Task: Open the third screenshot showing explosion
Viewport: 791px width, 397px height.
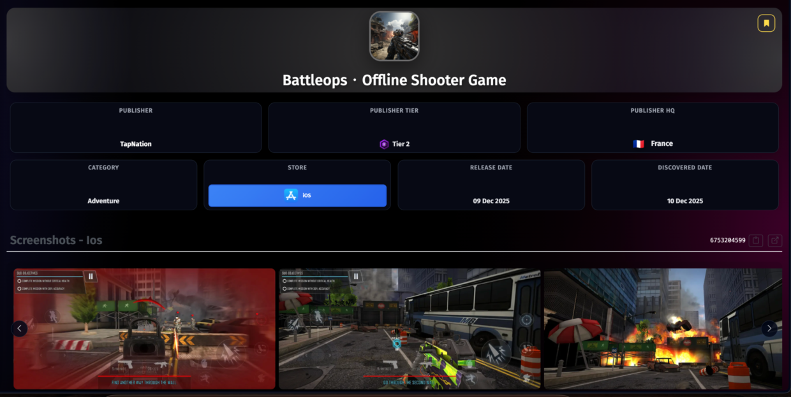Action: point(657,329)
